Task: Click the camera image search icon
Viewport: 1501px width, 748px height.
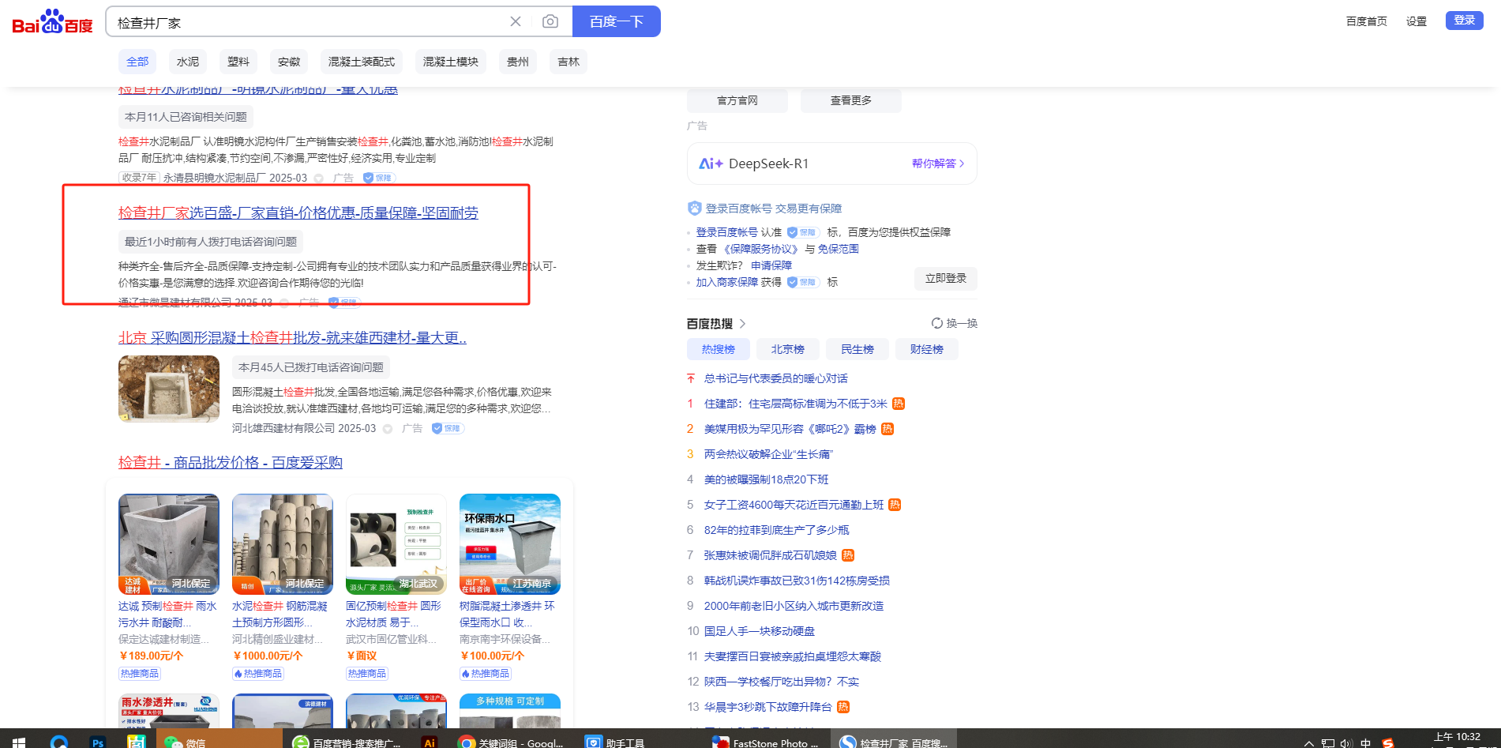Action: tap(550, 21)
